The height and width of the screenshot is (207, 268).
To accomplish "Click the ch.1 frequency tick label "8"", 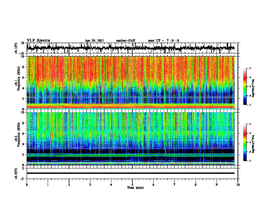I will tap(23, 67).
